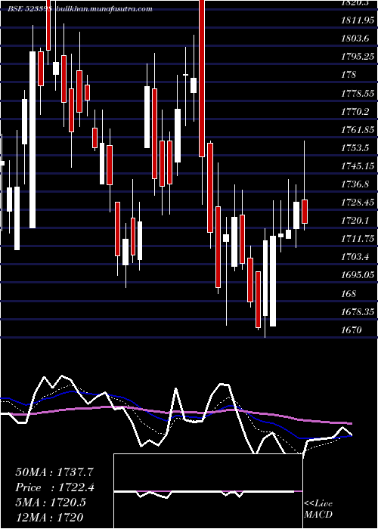Click the 1736.8 price axis label
This screenshot has width=378, height=529.
tap(355, 184)
